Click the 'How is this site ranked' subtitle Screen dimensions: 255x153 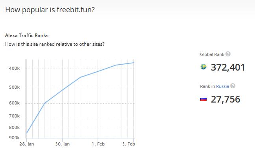click(x=55, y=44)
